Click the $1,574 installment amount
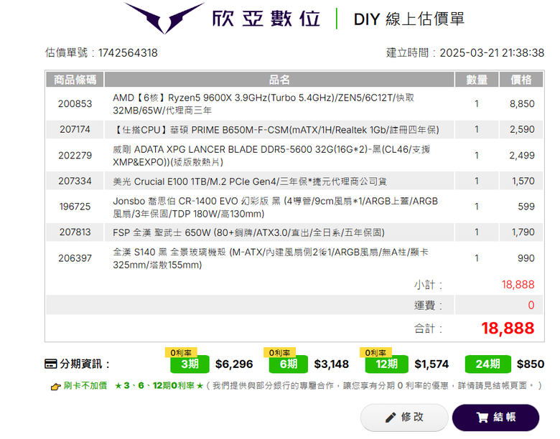 [x=431, y=364]
